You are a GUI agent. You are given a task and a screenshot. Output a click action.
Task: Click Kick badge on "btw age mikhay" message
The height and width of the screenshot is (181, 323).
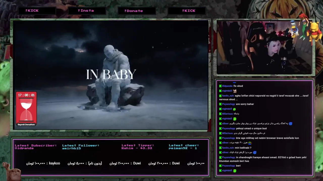(x=220, y=138)
